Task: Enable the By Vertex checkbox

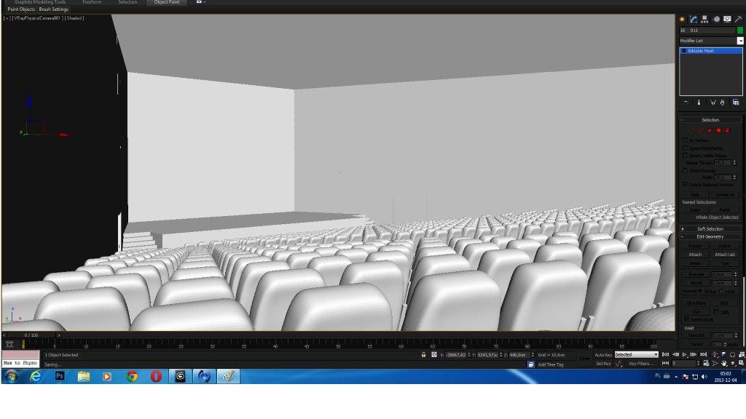Action: click(x=685, y=140)
